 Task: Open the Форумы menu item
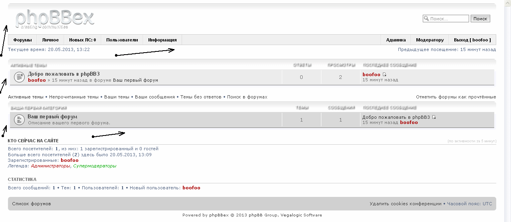pos(22,40)
